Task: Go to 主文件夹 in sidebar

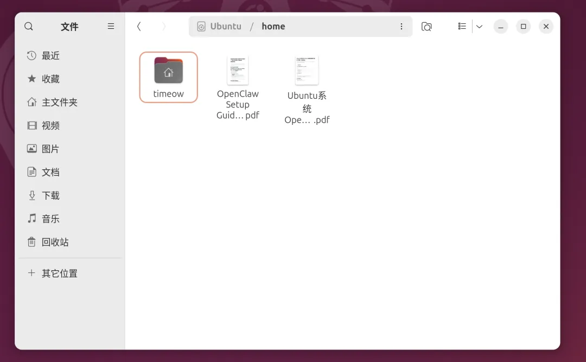Action: point(60,102)
